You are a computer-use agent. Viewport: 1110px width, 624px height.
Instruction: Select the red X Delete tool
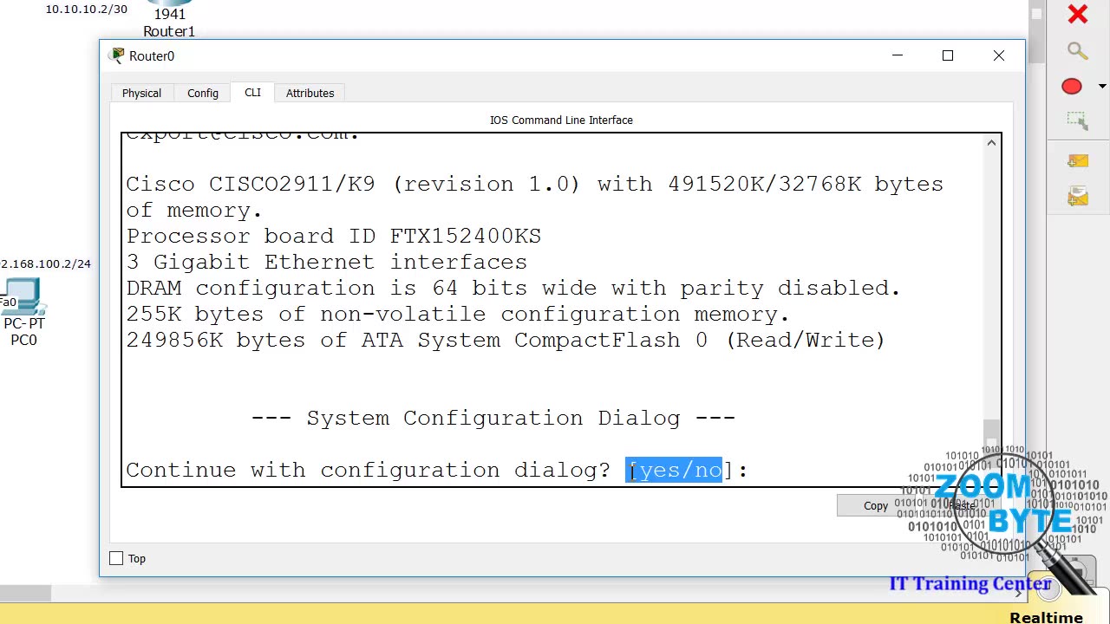(1077, 14)
